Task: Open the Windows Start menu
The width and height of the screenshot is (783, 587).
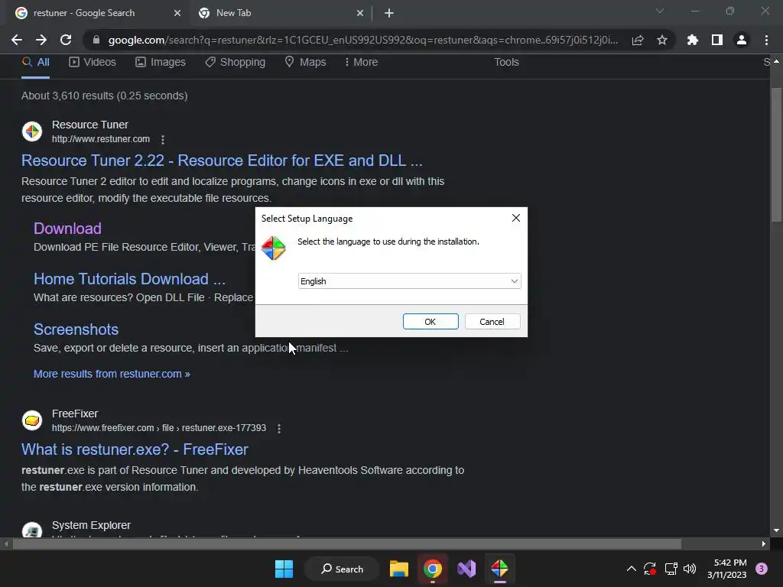Action: coord(284,569)
